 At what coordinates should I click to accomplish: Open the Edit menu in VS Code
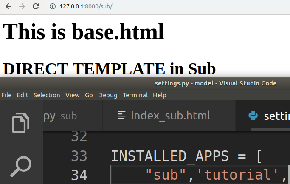(x=23, y=95)
